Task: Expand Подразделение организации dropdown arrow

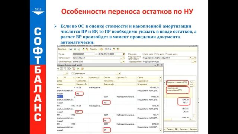Action: pos(190,58)
